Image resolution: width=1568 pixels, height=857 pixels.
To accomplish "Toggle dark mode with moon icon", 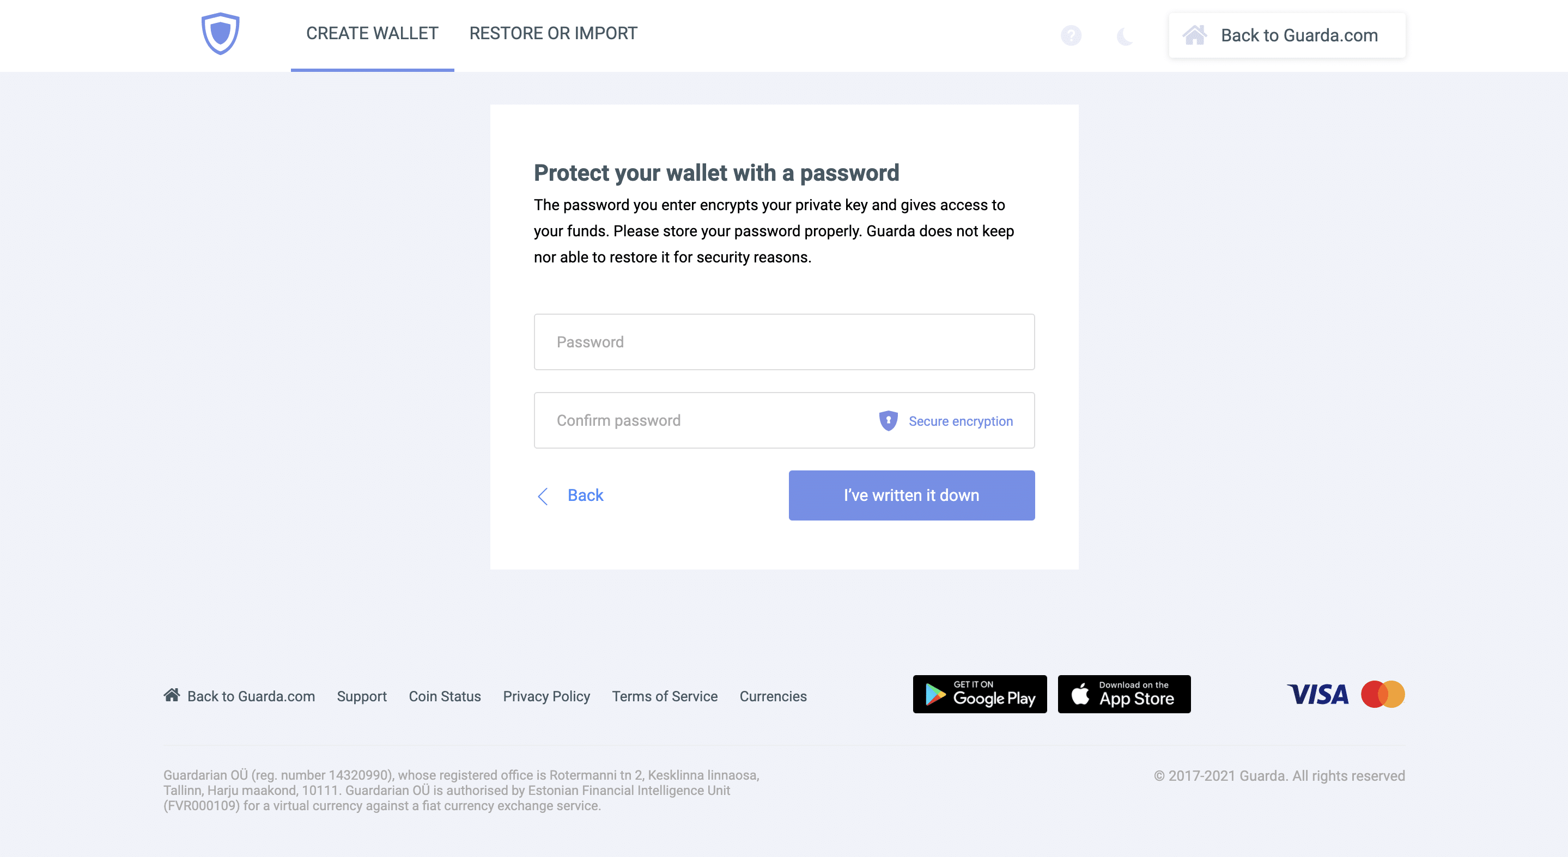I will click(x=1125, y=36).
